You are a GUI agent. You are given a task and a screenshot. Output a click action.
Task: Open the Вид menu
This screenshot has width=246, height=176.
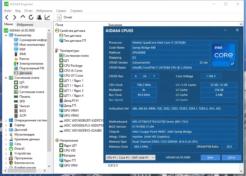pyautogui.click(x=18, y=11)
